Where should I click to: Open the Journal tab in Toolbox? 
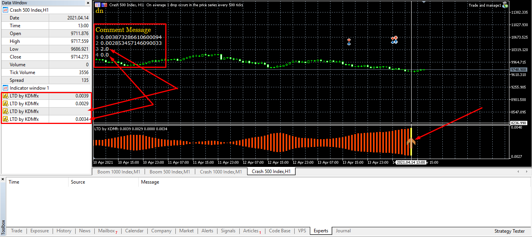[343, 231]
